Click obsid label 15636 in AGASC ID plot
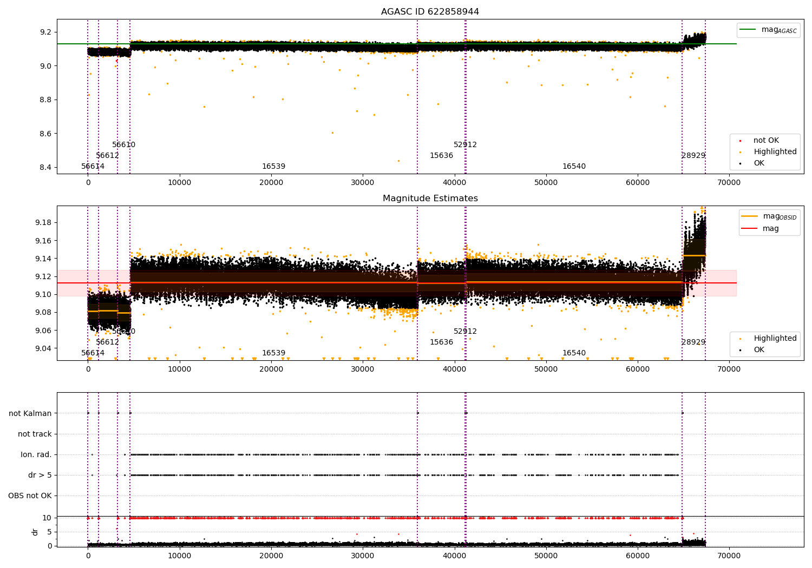This screenshot has width=812, height=568. pyautogui.click(x=442, y=156)
